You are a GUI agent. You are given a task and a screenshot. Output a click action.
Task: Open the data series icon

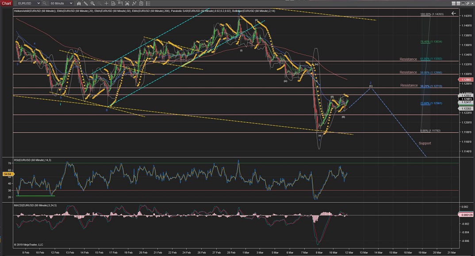tap(127, 4)
